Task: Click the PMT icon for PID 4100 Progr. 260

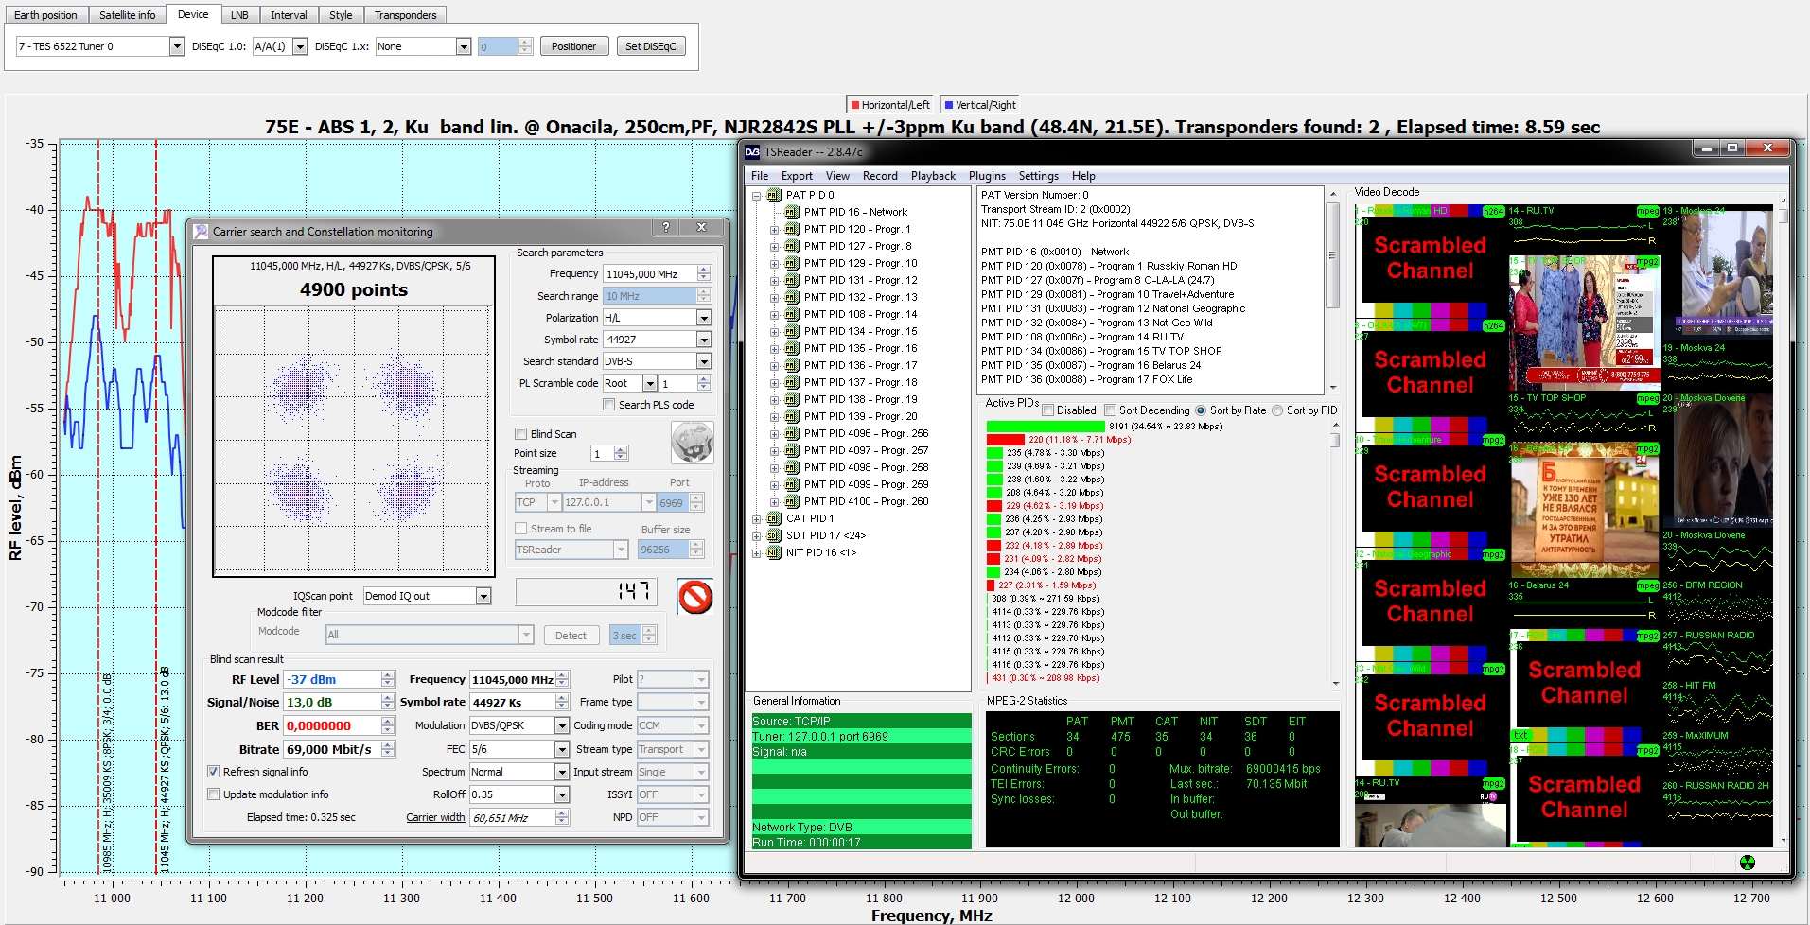Action: click(792, 501)
